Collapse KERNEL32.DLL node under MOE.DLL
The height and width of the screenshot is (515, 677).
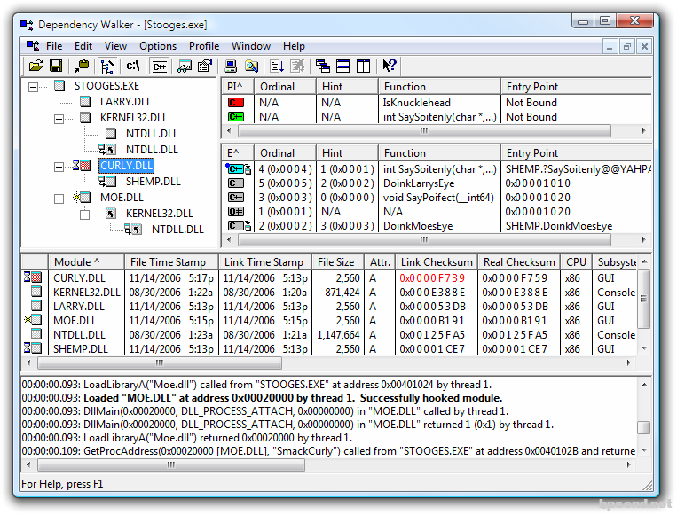[84, 215]
